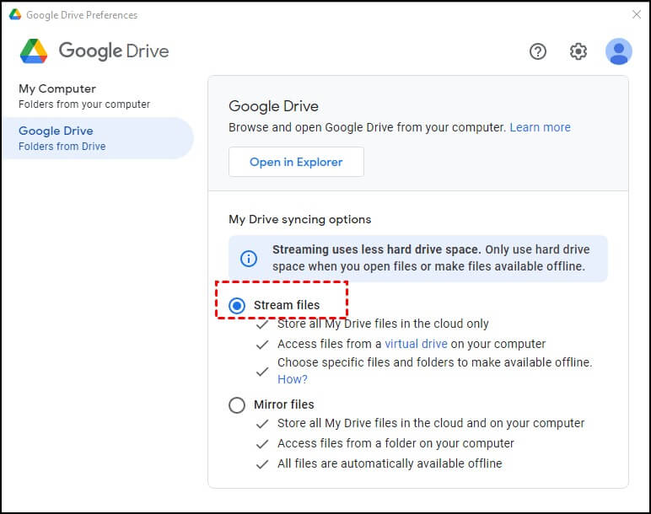
Task: Open settings via the gear icon
Action: point(578,51)
